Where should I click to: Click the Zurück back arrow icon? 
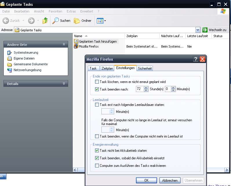click(x=6, y=21)
